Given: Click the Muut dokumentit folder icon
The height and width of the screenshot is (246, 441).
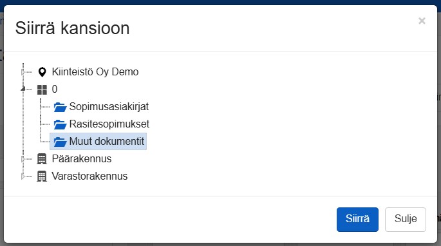Looking at the screenshot, I should pyautogui.click(x=60, y=142).
